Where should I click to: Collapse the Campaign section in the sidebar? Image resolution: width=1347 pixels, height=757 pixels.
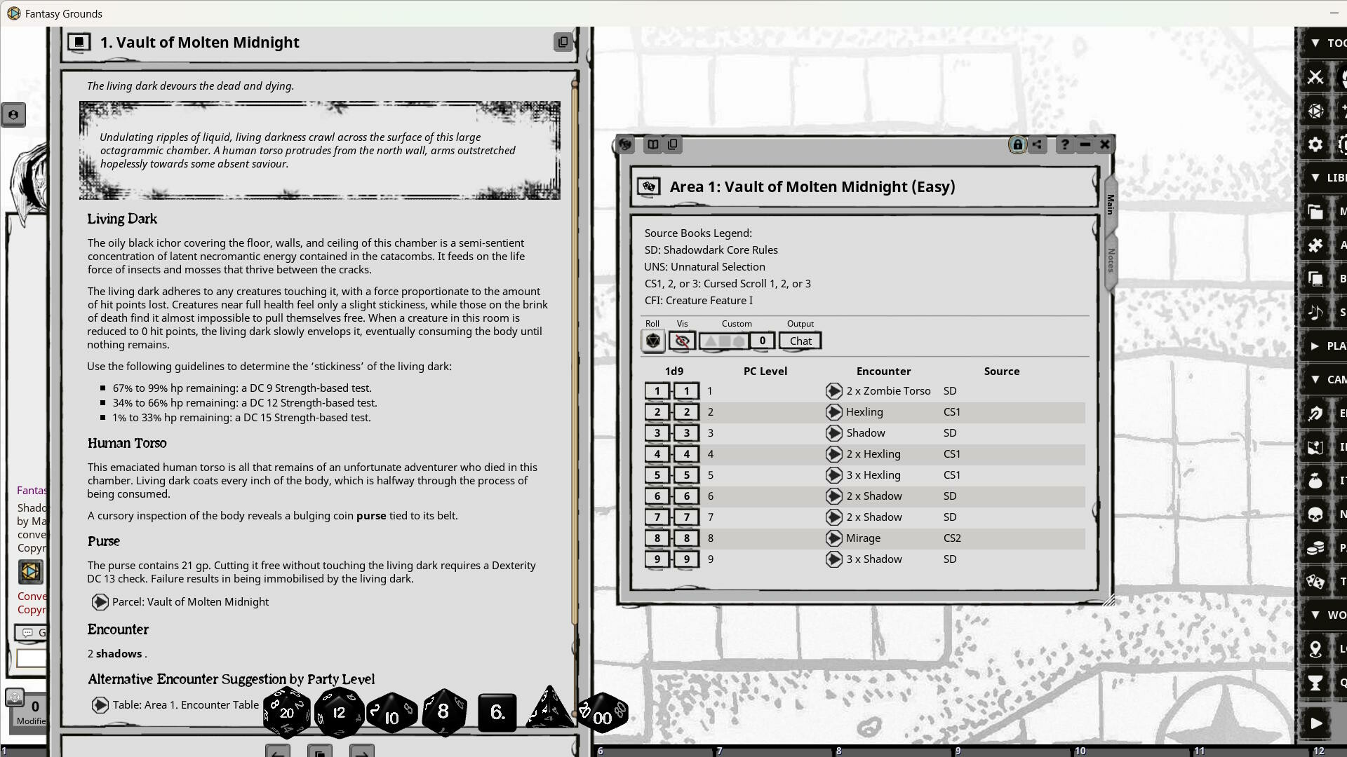click(1315, 379)
